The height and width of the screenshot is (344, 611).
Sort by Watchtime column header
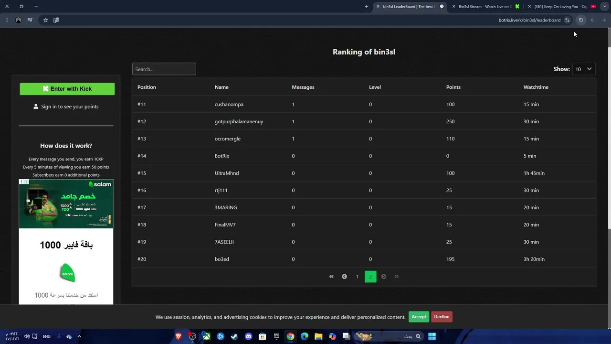pyautogui.click(x=536, y=87)
